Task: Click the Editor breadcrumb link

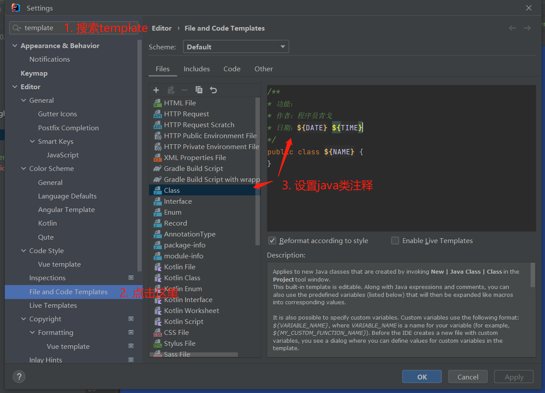Action: 162,28
